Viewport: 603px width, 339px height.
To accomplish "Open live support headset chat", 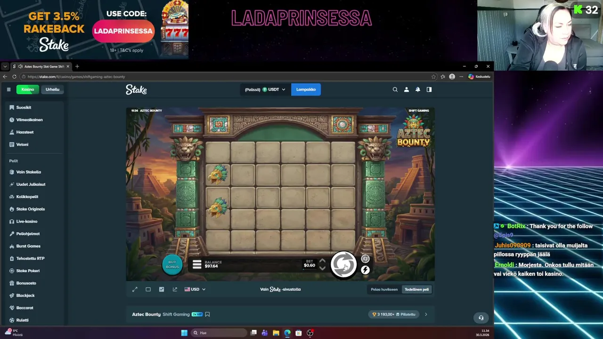I will (481, 318).
